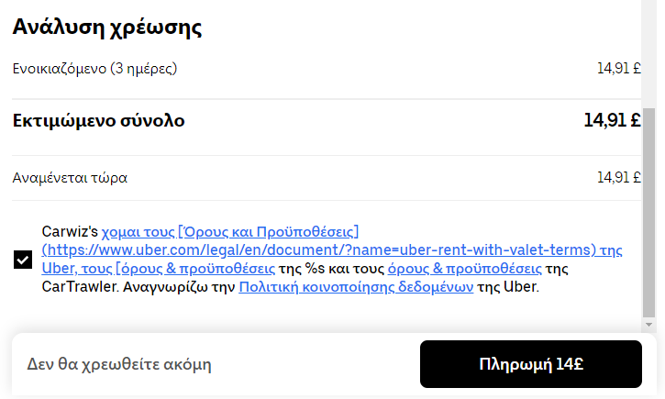Click the Εκτιμώμενο σύνολο label
This screenshot has height=399, width=665.
coord(98,121)
